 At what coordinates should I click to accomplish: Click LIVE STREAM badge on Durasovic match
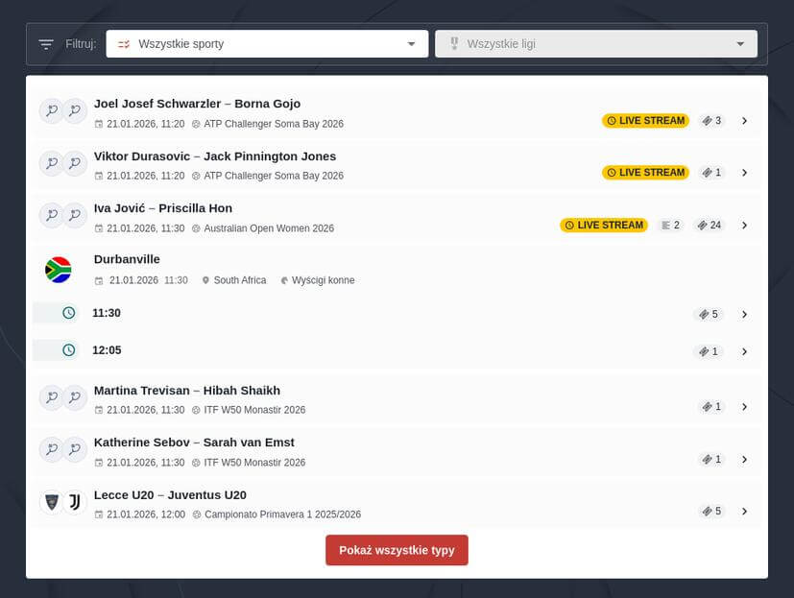point(645,173)
